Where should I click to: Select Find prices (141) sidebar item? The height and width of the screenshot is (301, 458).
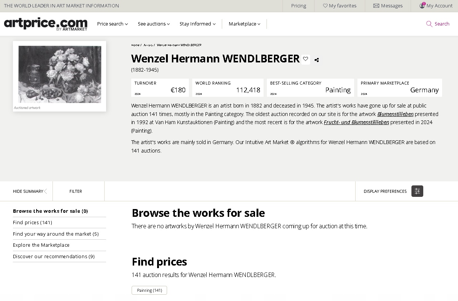[33, 223]
